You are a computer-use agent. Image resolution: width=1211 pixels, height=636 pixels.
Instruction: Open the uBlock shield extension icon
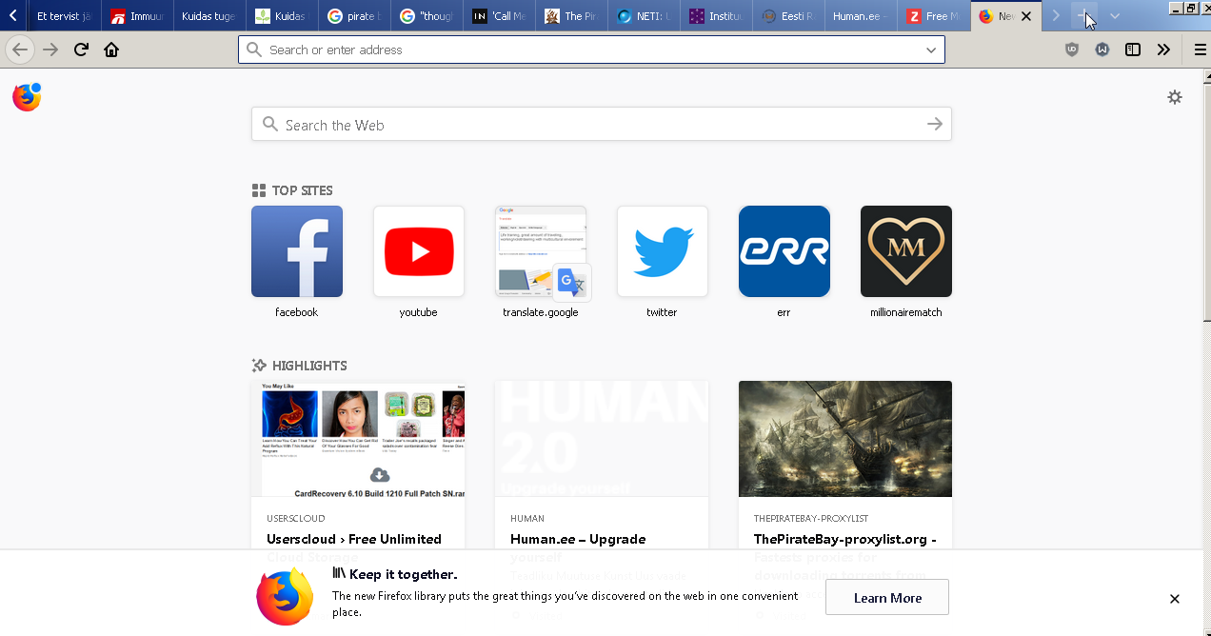point(1072,50)
